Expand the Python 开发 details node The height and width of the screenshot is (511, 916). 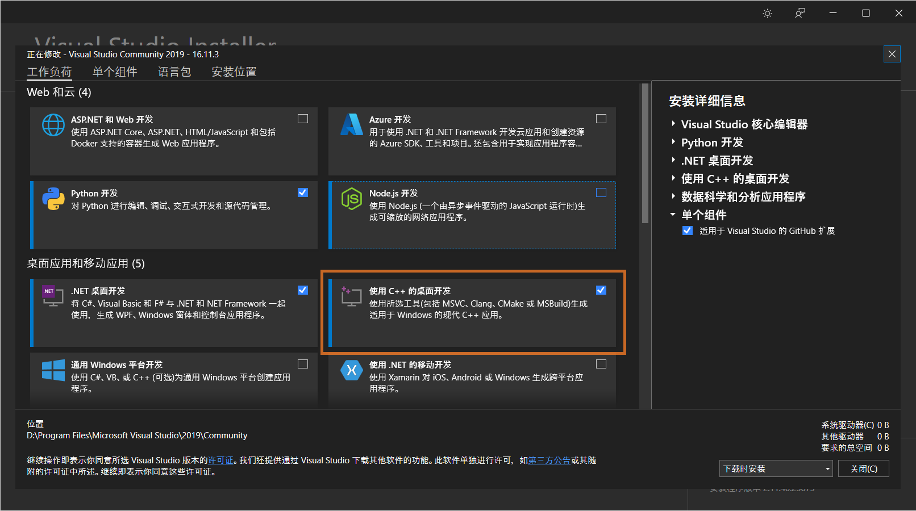pos(673,142)
